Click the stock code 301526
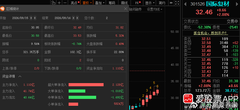 click(197, 4)
